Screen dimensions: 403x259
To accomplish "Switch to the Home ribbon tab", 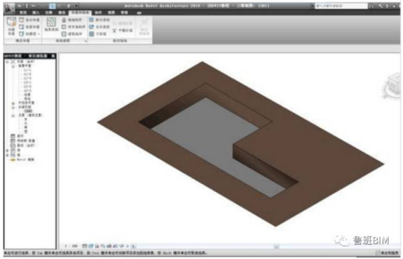I will coord(23,13).
